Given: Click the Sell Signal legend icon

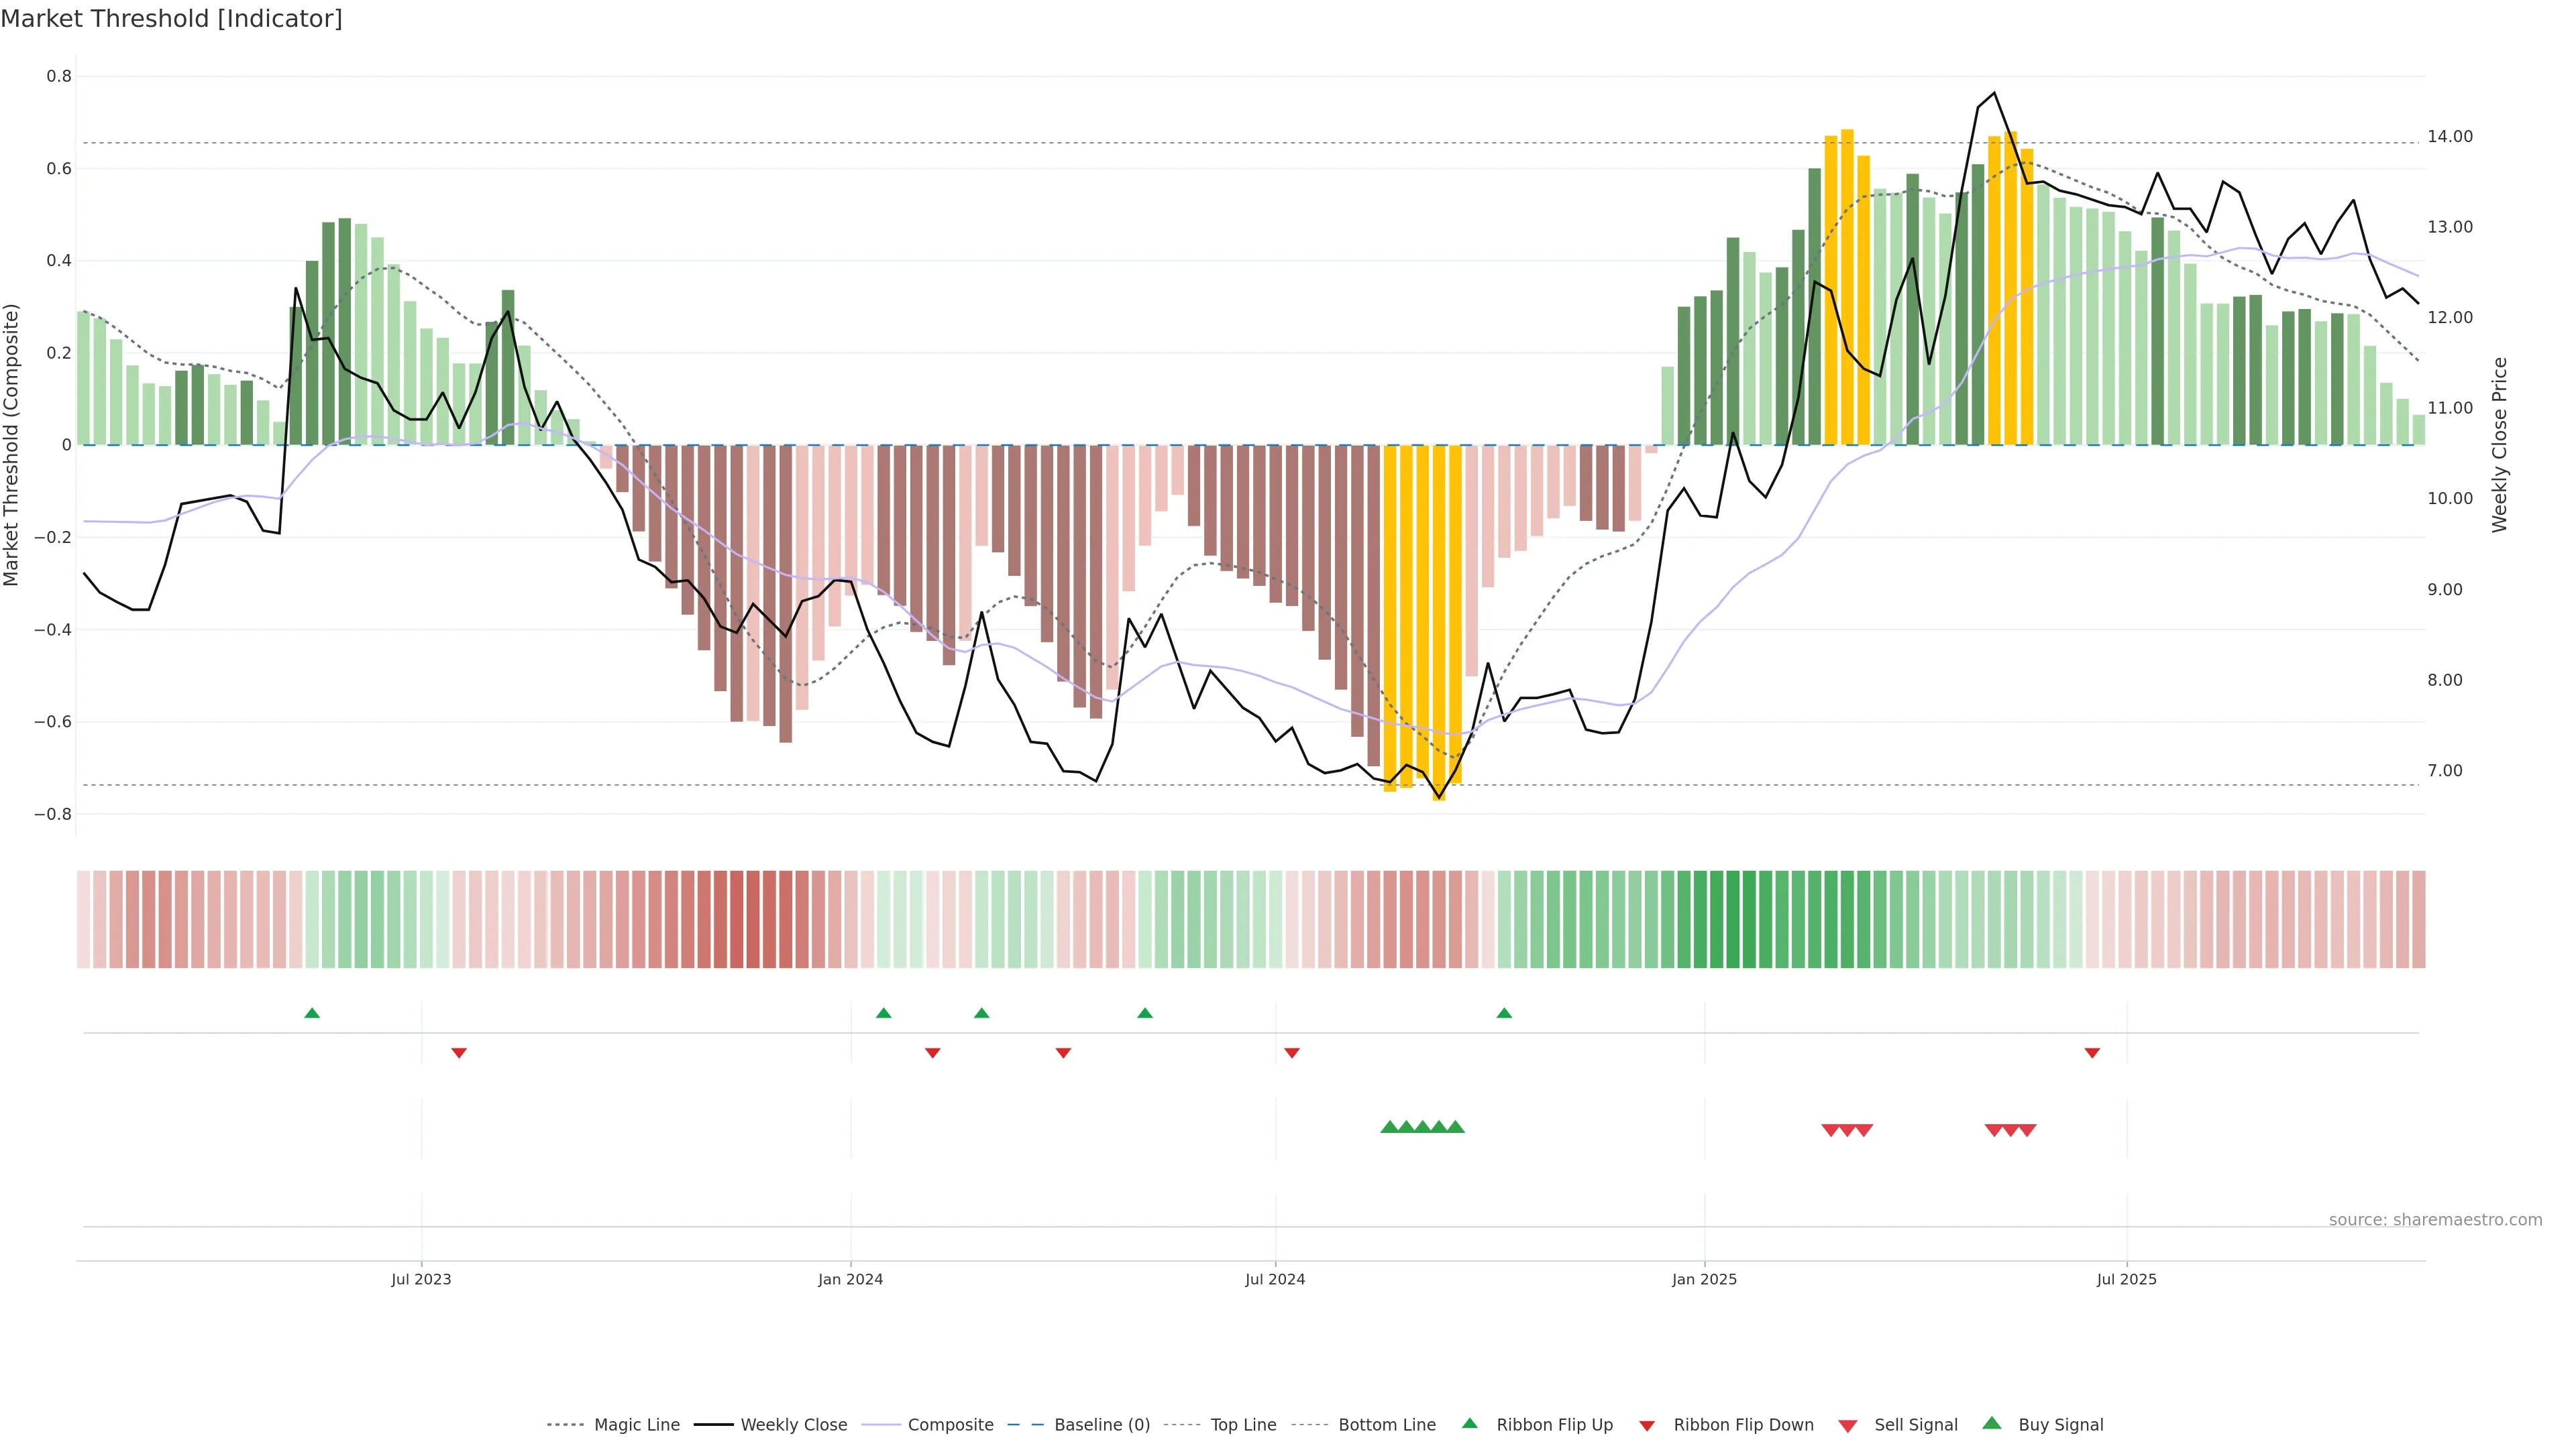Looking at the screenshot, I should (x=1848, y=1425).
